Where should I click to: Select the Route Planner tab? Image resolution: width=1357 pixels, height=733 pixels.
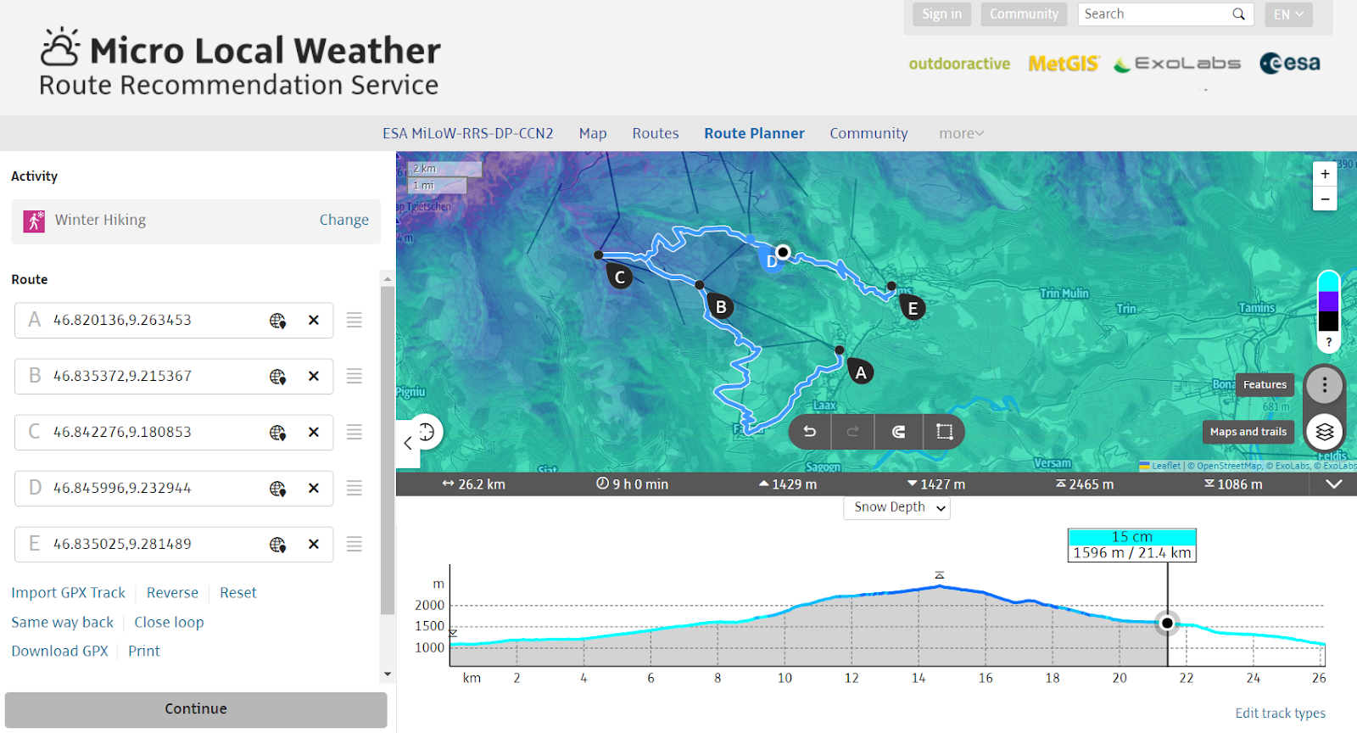[x=754, y=133]
